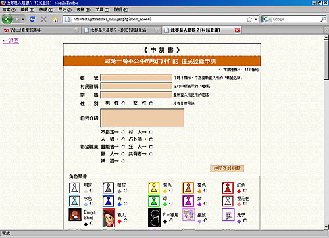Open the 工具 (T) menu

click(x=102, y=10)
